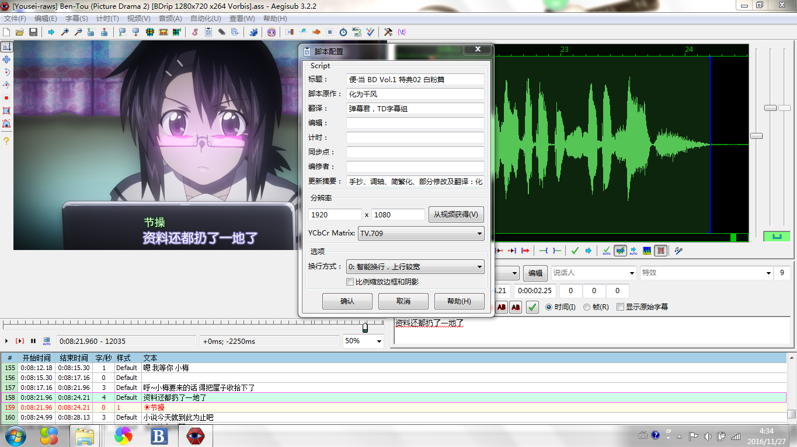797x447 pixels.
Task: Play the video with play button
Action: [6, 341]
